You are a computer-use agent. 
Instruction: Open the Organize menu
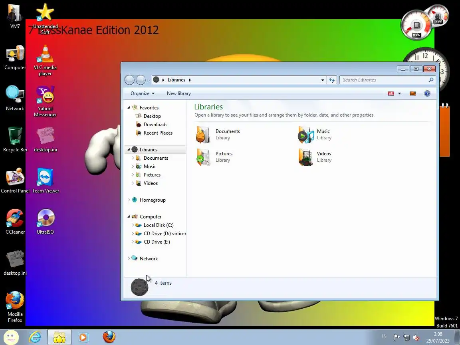coord(143,93)
